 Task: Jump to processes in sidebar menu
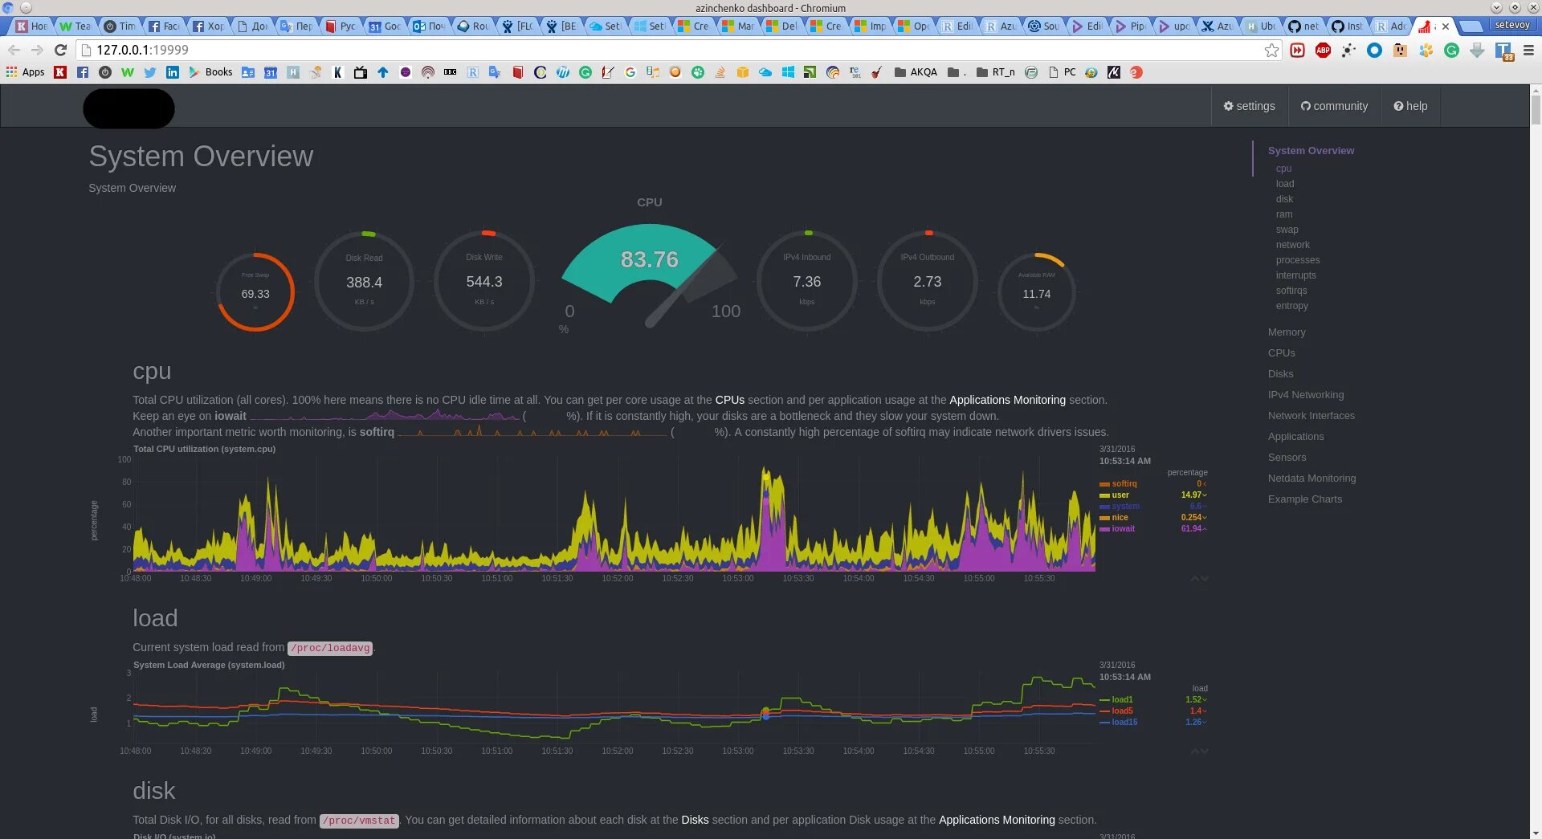coord(1298,260)
